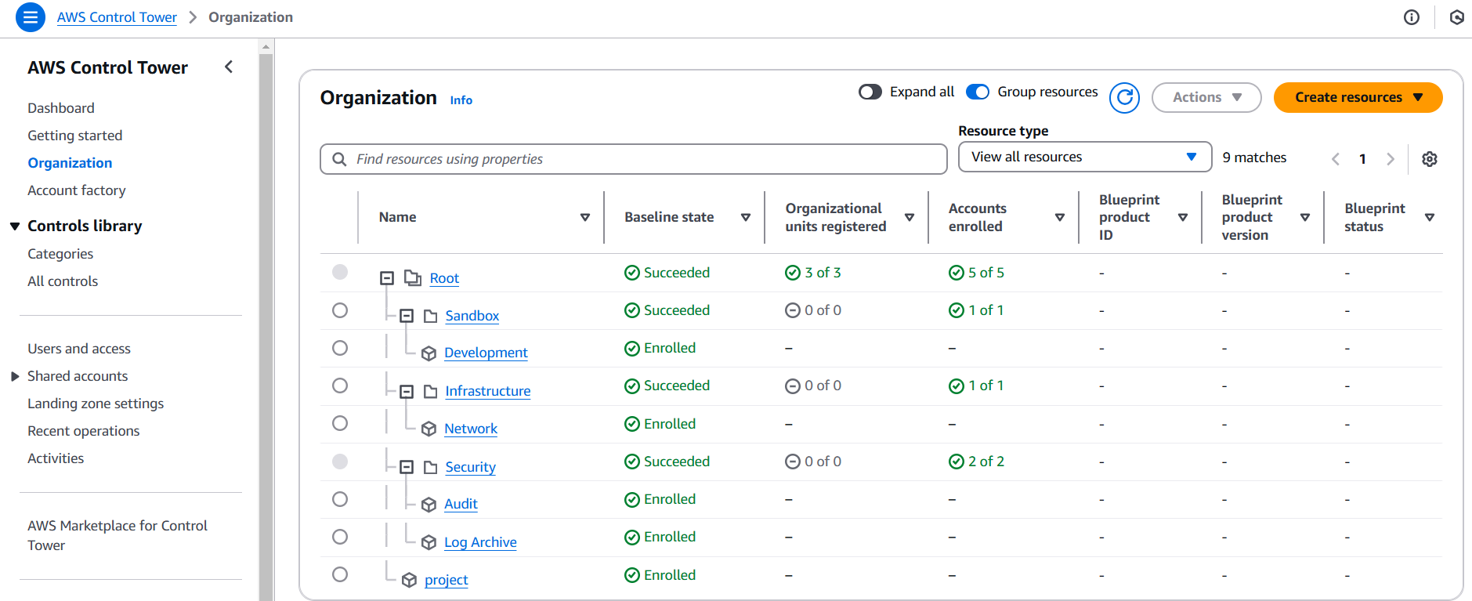Open the Security OU link
The width and height of the screenshot is (1472, 601).
tap(470, 467)
